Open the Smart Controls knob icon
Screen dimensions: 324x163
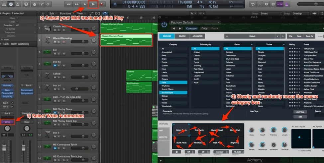(35, 4)
